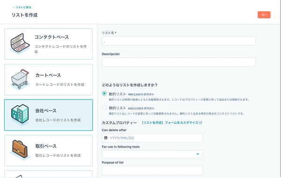Screen dimensions: 281x178
Task: Open the Can delete after date field
Action: point(152,138)
